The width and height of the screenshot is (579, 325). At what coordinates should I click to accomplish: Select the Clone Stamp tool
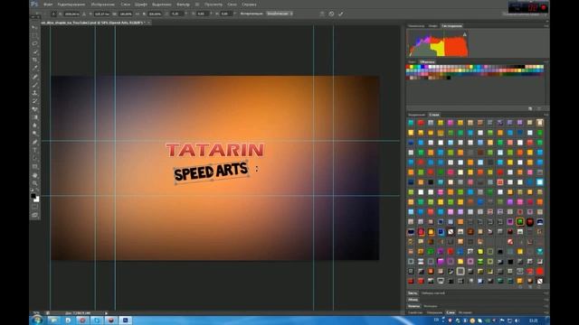[x=34, y=93]
